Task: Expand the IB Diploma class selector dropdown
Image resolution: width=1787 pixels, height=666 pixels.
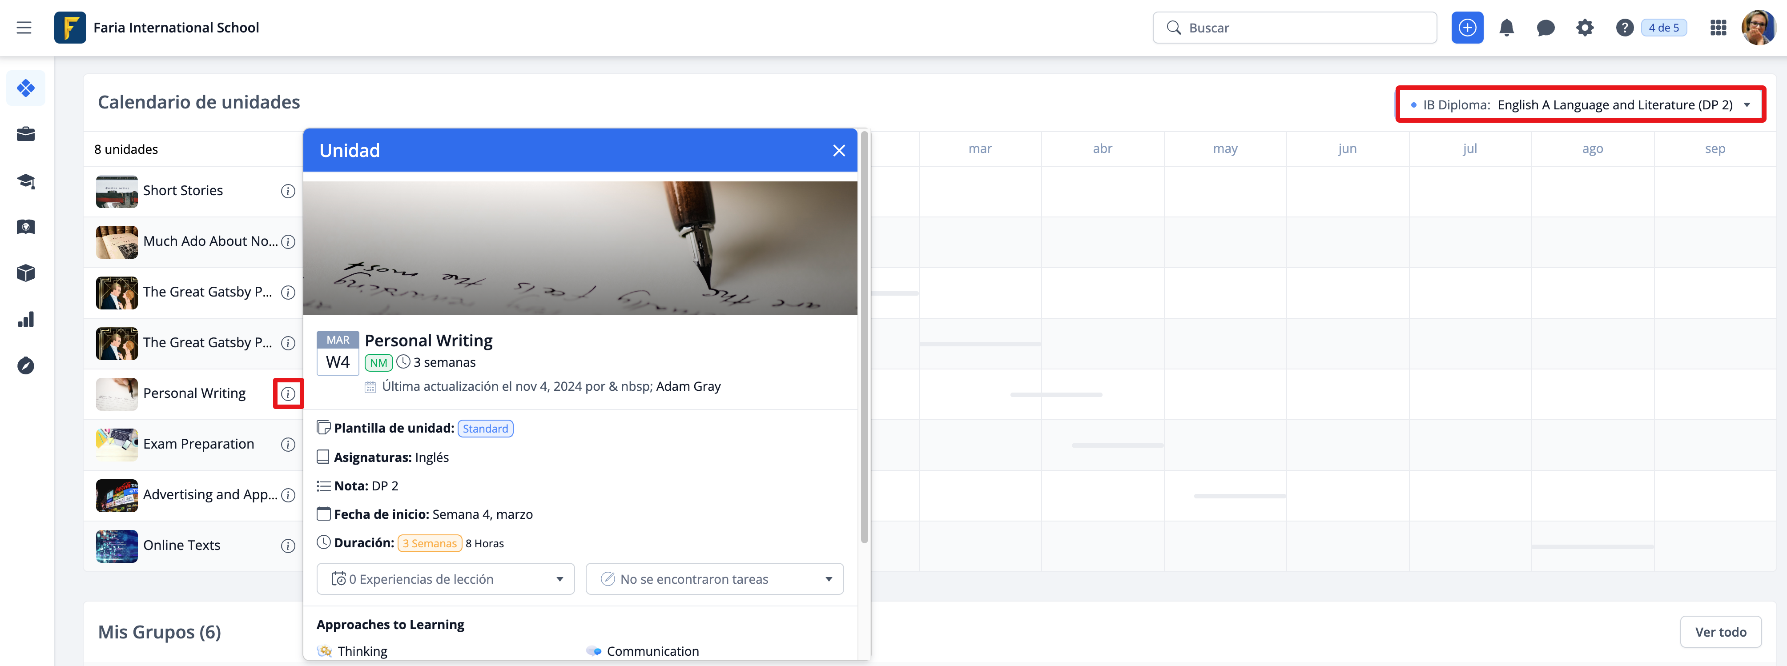Action: tap(1580, 105)
